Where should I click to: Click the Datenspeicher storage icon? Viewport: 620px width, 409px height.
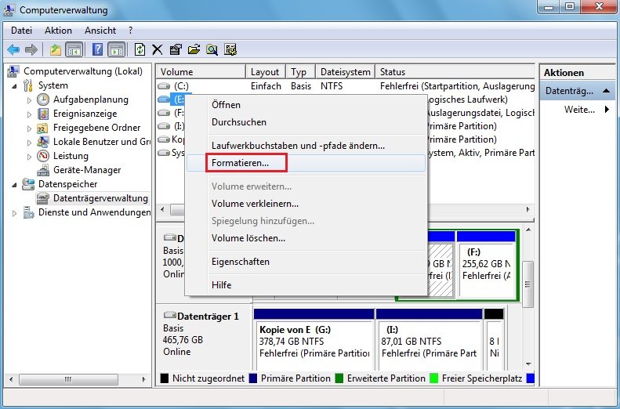tap(28, 184)
